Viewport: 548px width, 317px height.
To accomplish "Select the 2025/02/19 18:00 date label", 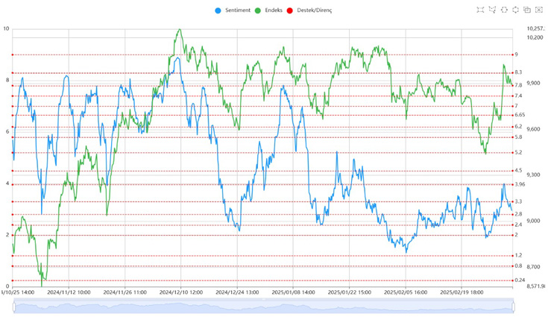I will tap(462, 293).
